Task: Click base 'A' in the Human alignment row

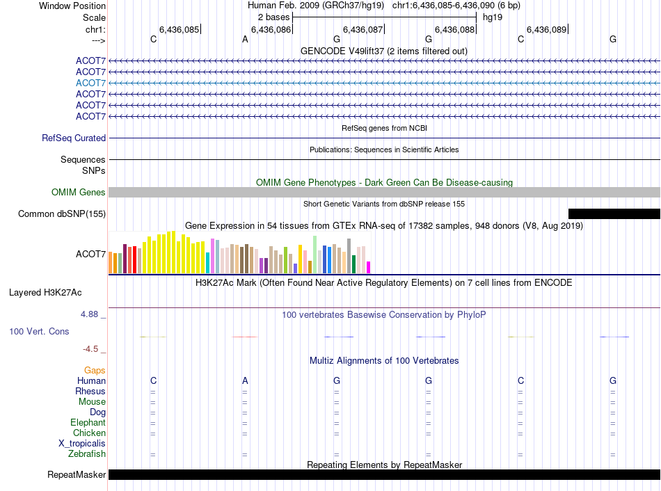Action: [245, 380]
